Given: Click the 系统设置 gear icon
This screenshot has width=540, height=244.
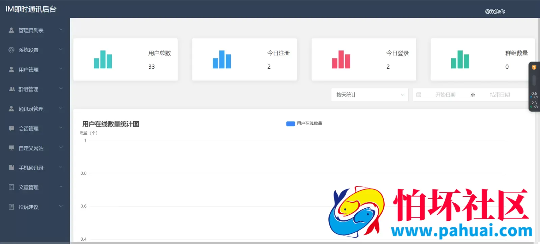Looking at the screenshot, I should pyautogui.click(x=11, y=50).
